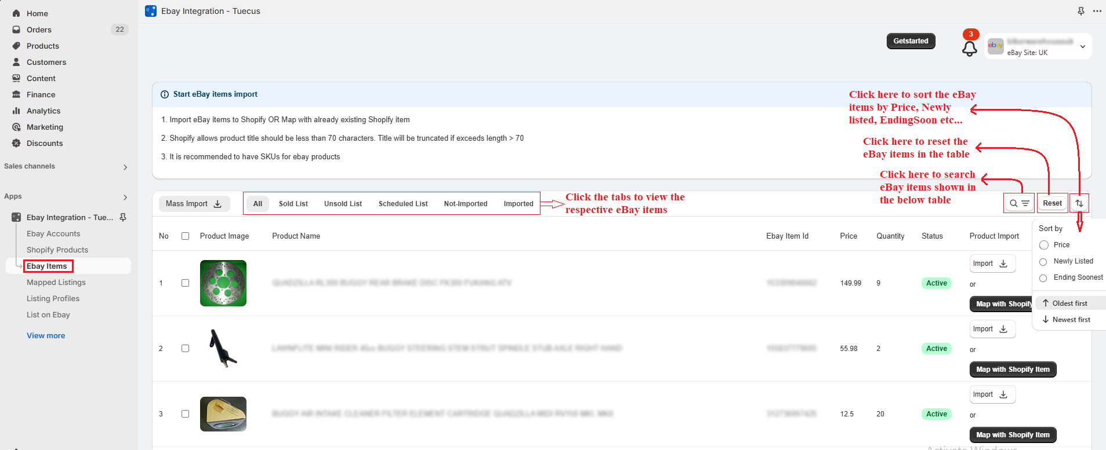The width and height of the screenshot is (1106, 450).
Task: Open the three-dot more menu
Action: point(1097,11)
